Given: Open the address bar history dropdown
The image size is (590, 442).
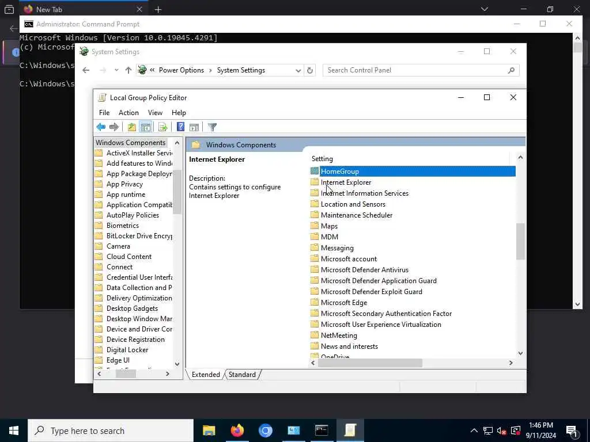Looking at the screenshot, I should coord(298,70).
